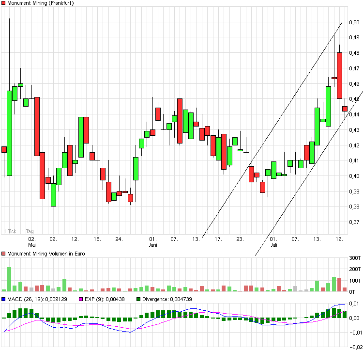Click the '06.' date axis label
Image resolution: width=363 pixels, height=351 pixels.
53,239
